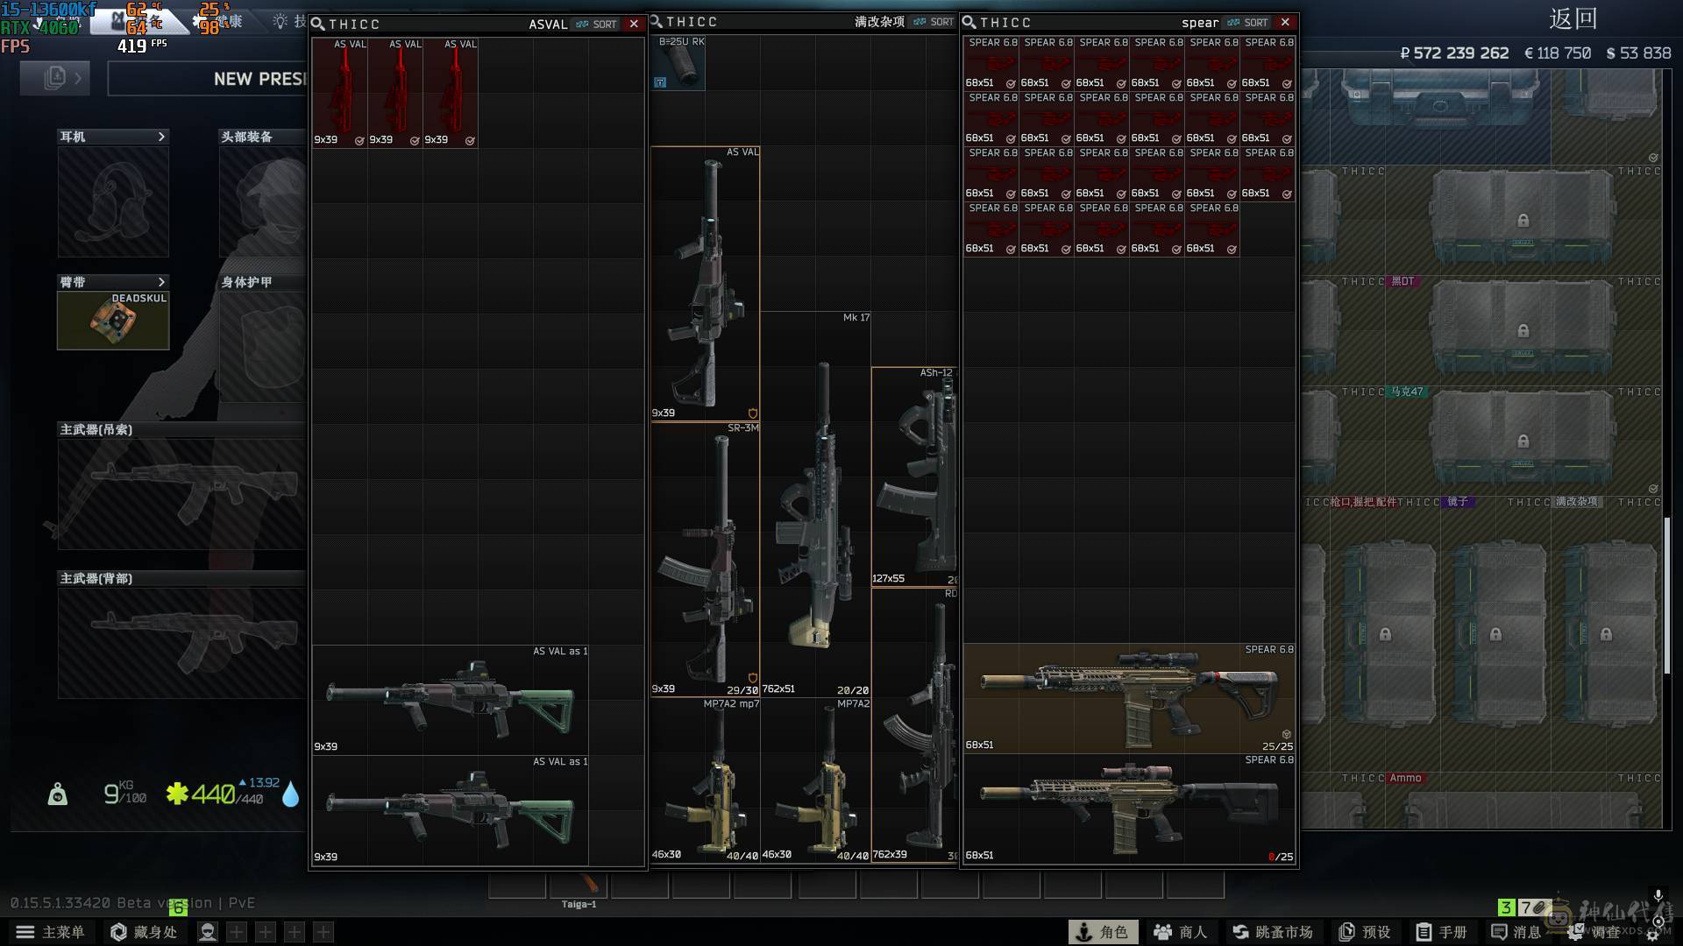Click the first plus slot icon in bottom bar
The height and width of the screenshot is (946, 1683).
point(237,932)
